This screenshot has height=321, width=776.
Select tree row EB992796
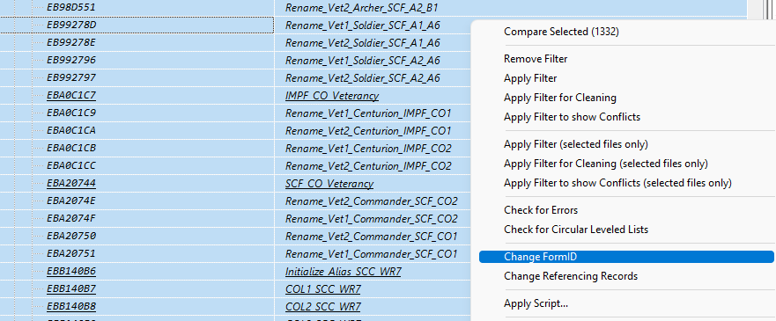[x=71, y=61]
